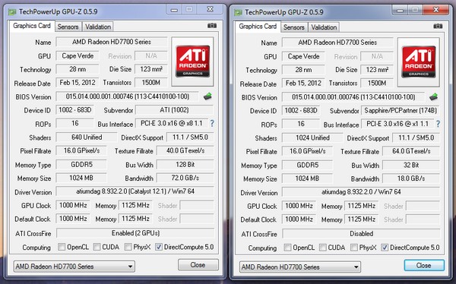Click the bus interface question mark, left window

[212, 124]
